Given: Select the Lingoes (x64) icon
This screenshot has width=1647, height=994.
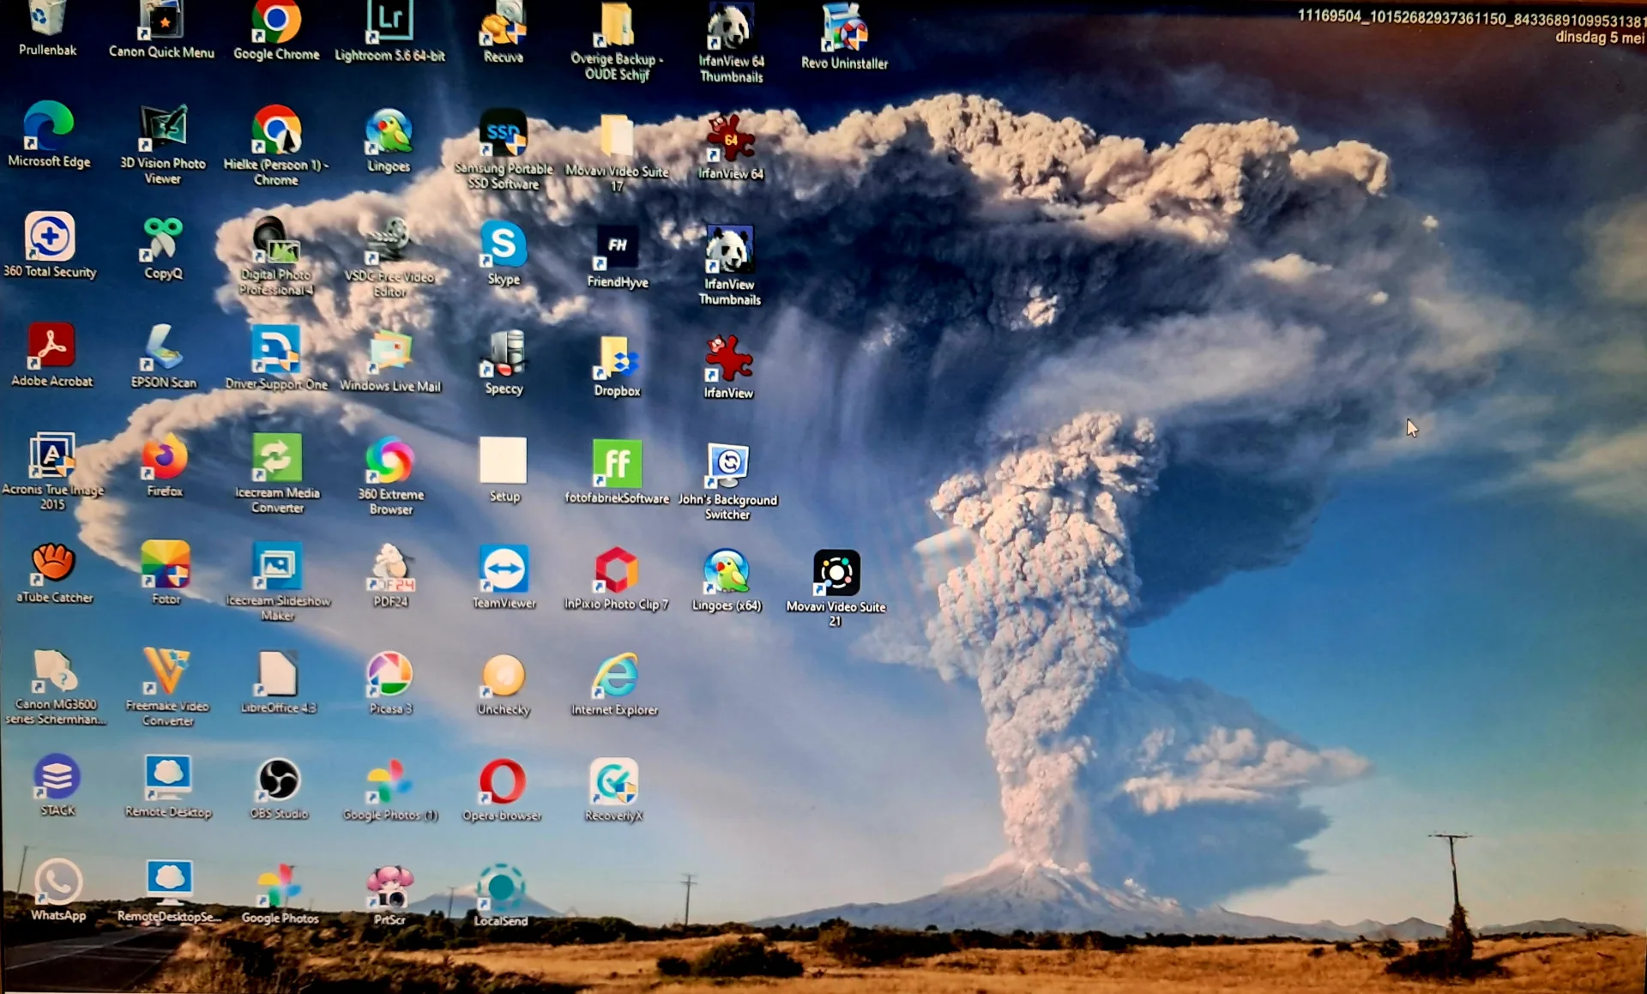Looking at the screenshot, I should (x=727, y=571).
